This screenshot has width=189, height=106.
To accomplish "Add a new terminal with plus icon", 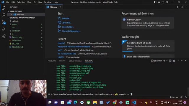I will (x=164, y=61).
